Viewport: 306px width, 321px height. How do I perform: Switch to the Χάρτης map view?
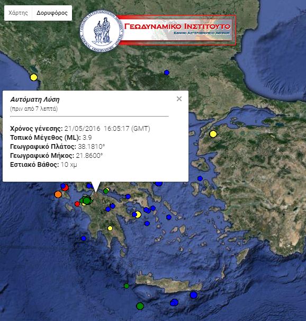[x=18, y=13]
